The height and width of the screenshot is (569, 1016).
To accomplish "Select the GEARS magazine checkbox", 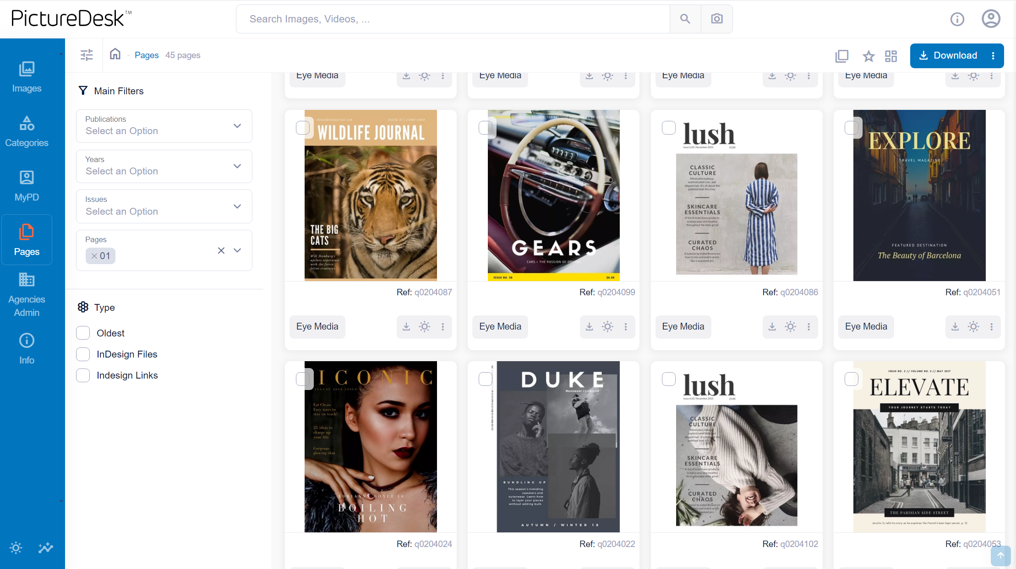I will tap(485, 128).
